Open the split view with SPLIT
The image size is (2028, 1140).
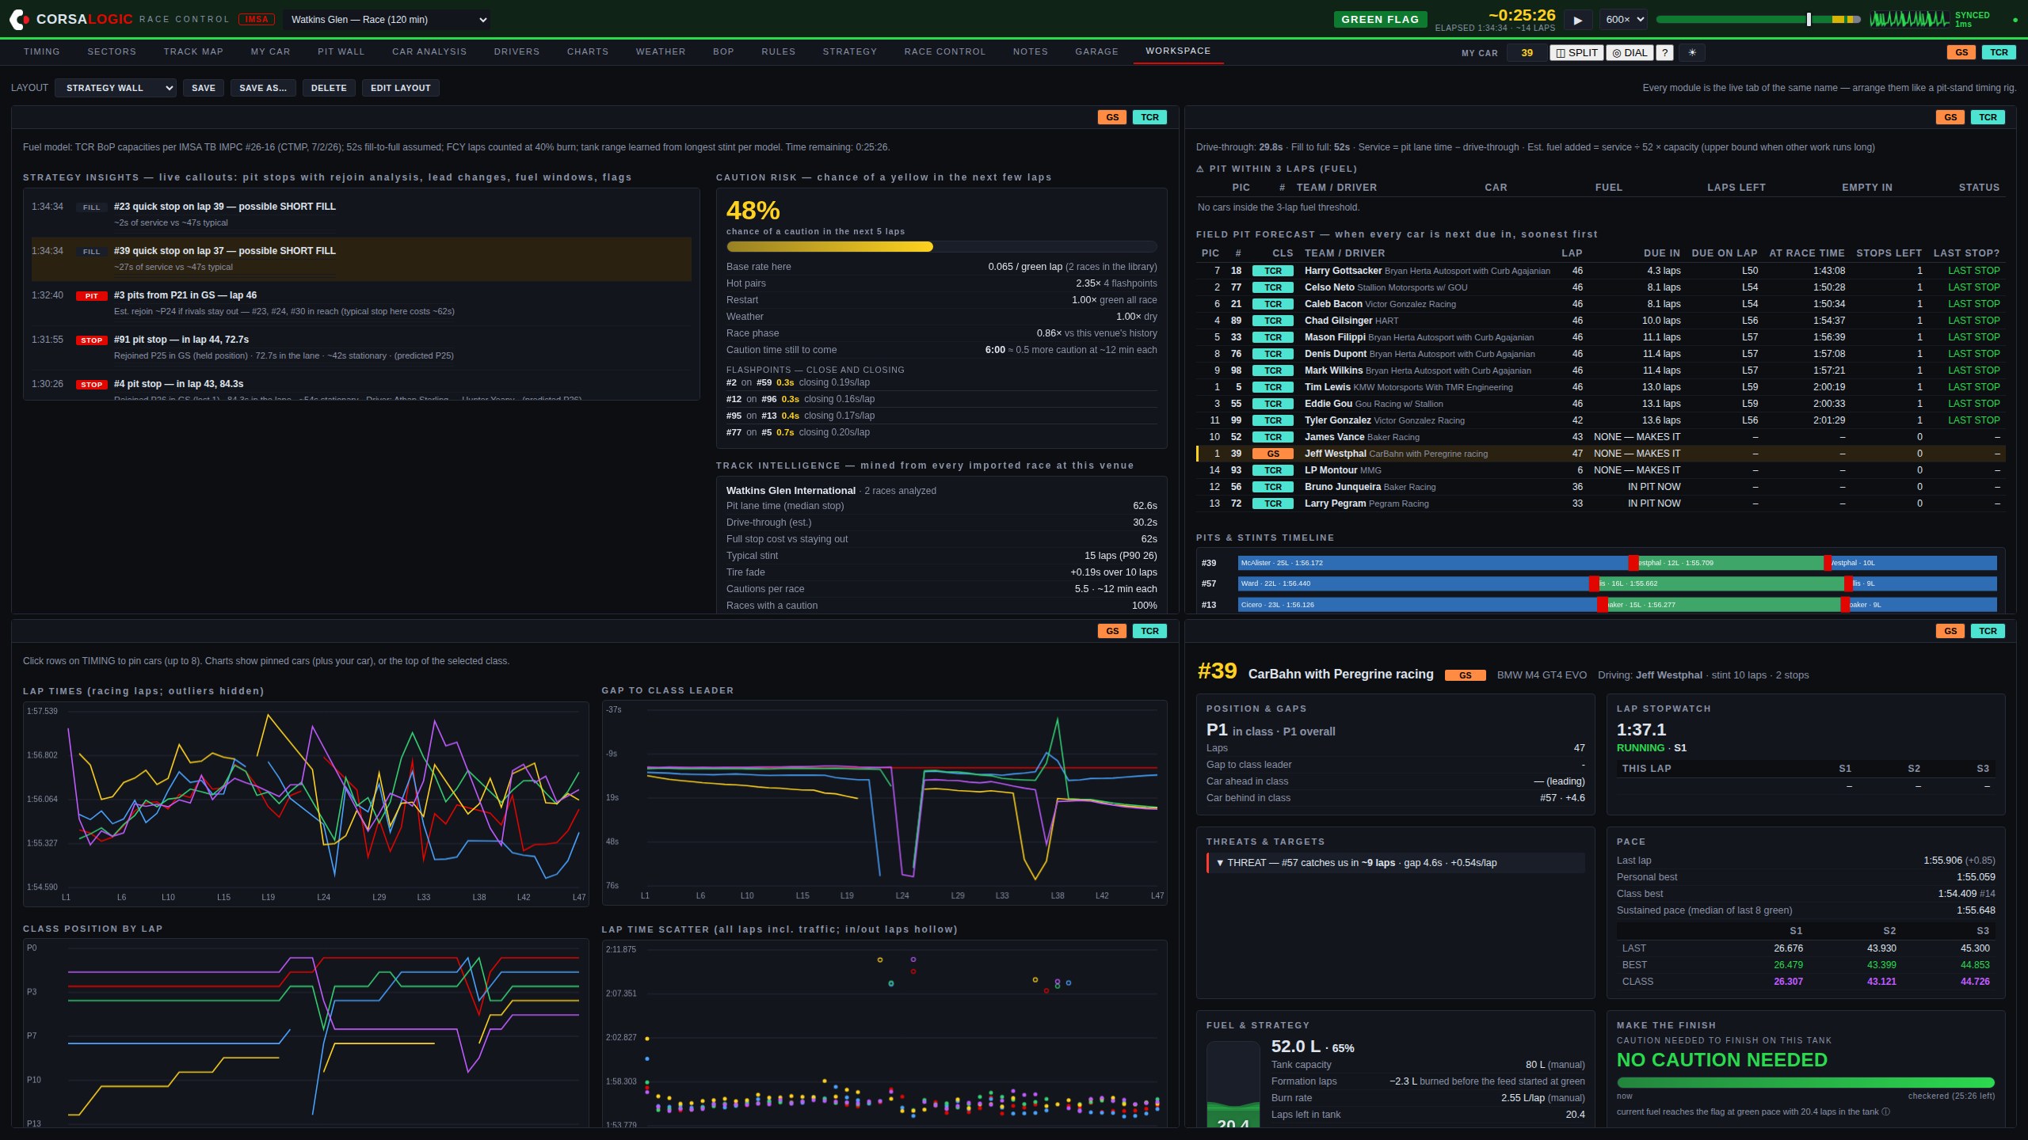click(1576, 53)
